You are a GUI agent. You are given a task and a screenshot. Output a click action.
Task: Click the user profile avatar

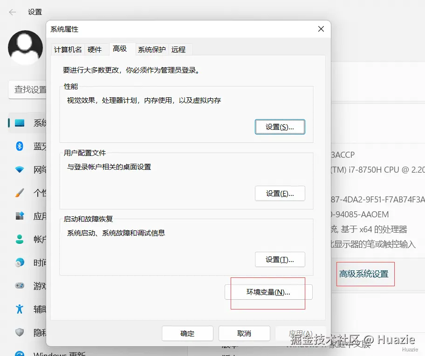point(26,47)
